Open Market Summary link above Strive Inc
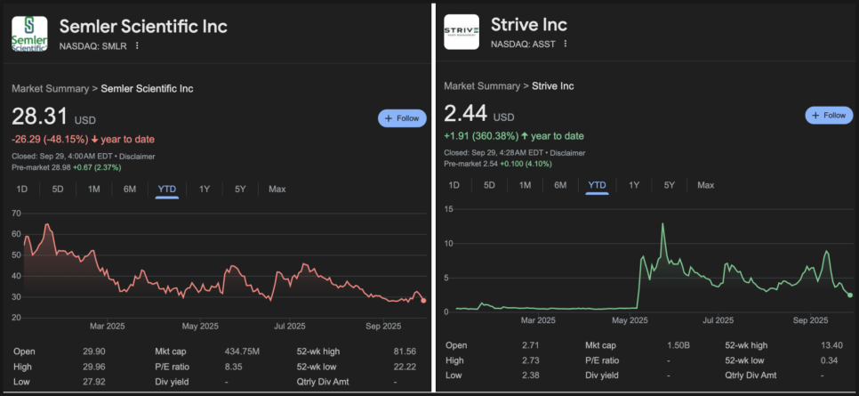859x396 pixels. click(482, 86)
